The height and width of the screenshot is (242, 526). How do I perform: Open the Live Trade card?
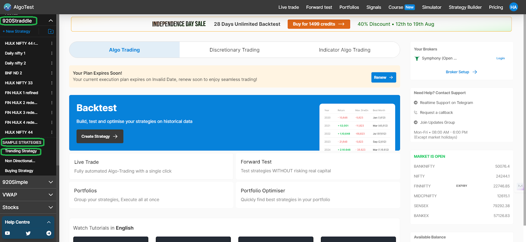click(151, 166)
